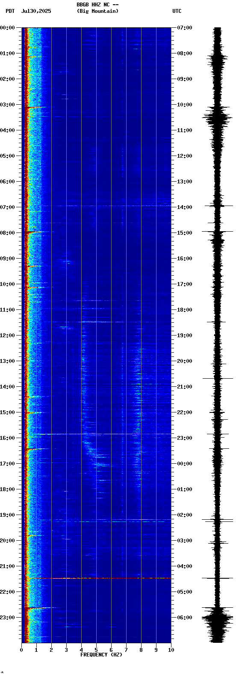This screenshot has width=236, height=677.
Task: Click the 08:00 PDT time label
Action: point(8,233)
